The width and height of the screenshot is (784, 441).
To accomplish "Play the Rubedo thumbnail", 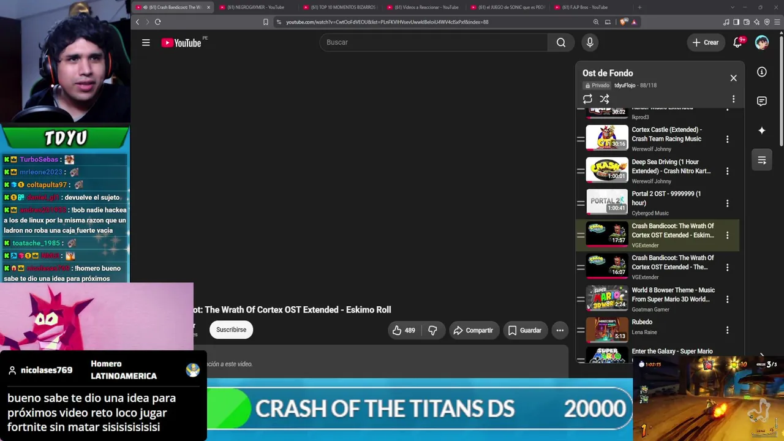I will [607, 330].
